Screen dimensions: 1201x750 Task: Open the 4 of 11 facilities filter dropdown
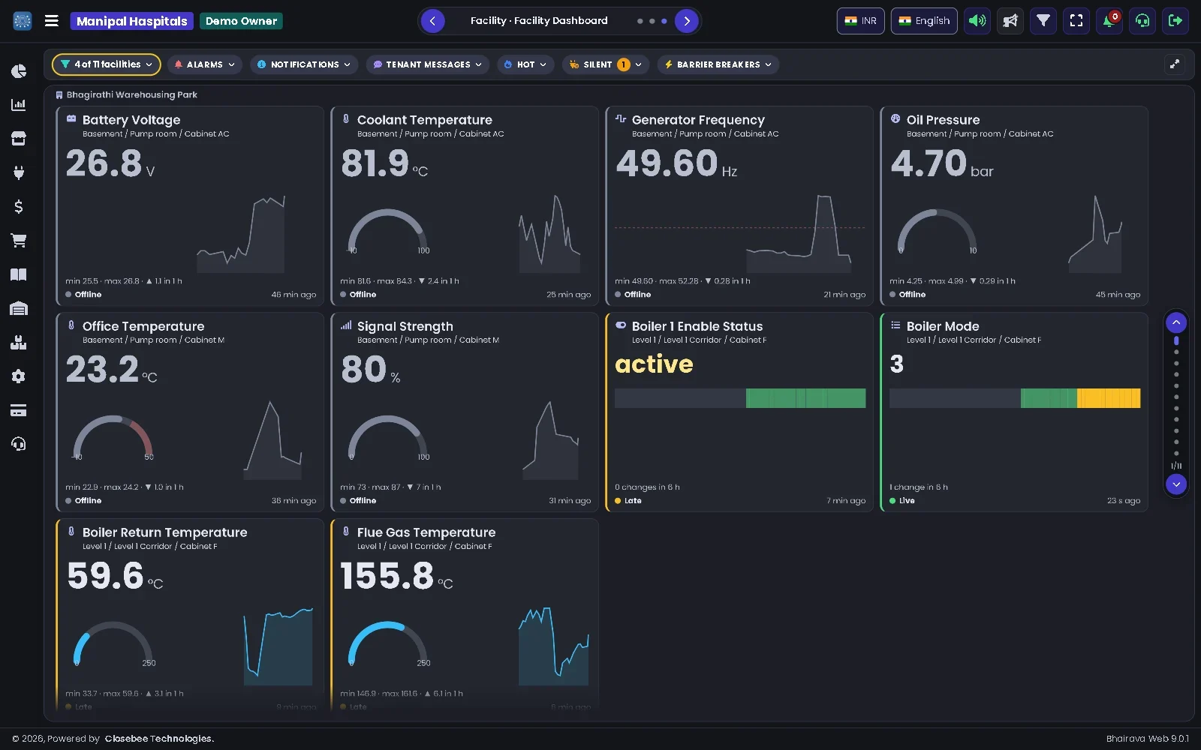coord(107,64)
